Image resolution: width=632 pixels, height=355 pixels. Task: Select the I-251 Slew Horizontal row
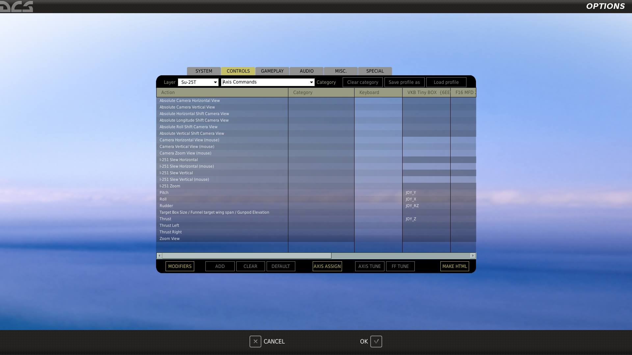click(x=316, y=160)
